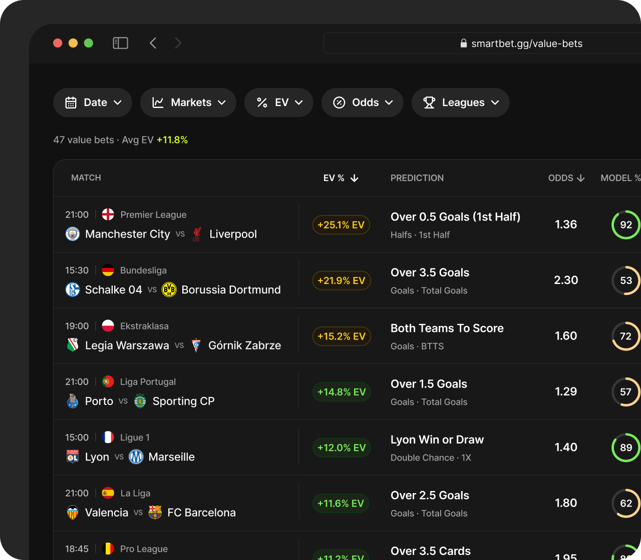Click the odds value 2.30
The width and height of the screenshot is (641, 560).
[566, 280]
